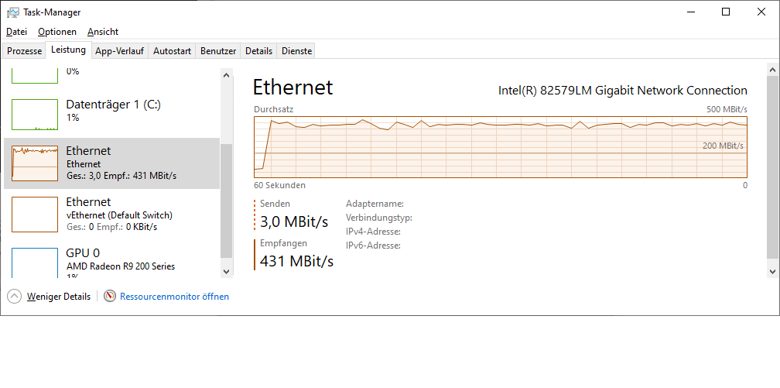Select the Datenträger 1 (C:) mini graph

click(36, 114)
